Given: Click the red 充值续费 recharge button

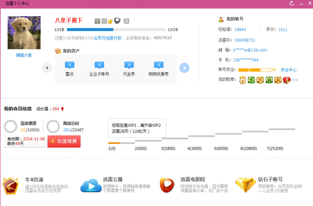Looking at the screenshot, I should [x=64, y=141].
